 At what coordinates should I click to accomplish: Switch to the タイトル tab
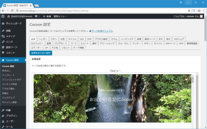point(72,39)
